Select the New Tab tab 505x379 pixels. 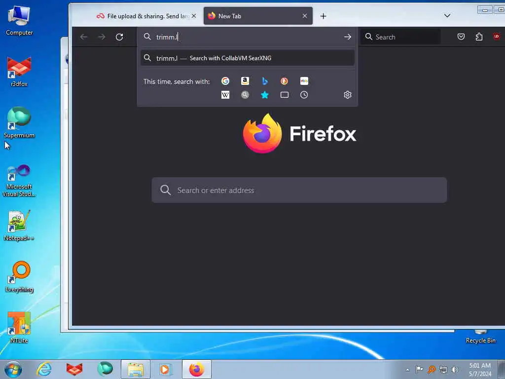click(258, 16)
